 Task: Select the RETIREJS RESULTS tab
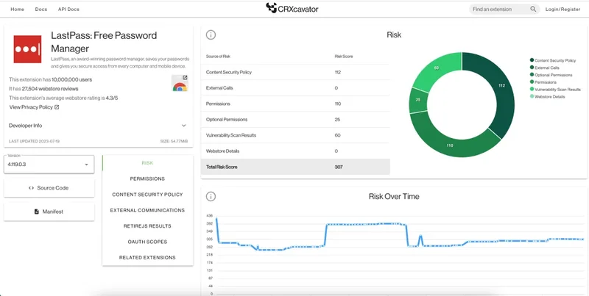coord(148,226)
